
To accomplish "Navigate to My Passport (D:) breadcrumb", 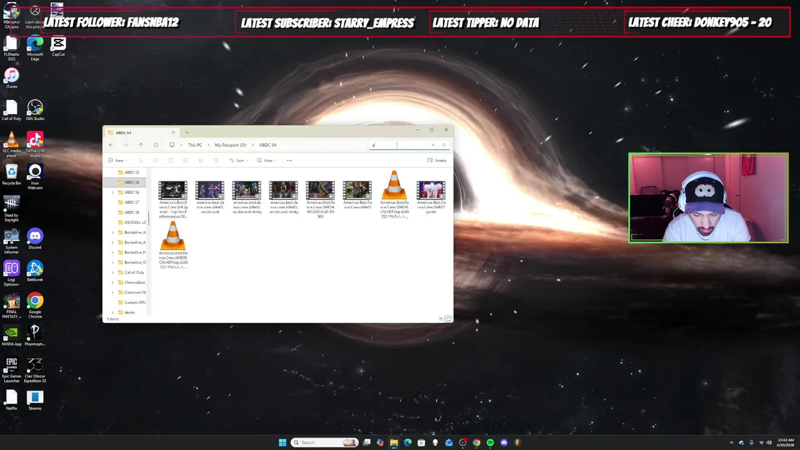I will click(231, 145).
